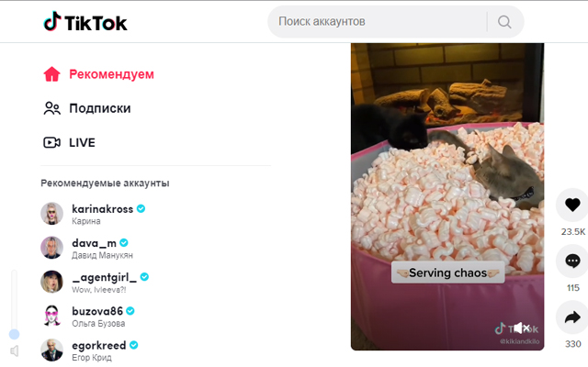Viewport: 588px width, 367px height.
Task: Click the Serving chaos caption sticker
Action: tap(447, 272)
